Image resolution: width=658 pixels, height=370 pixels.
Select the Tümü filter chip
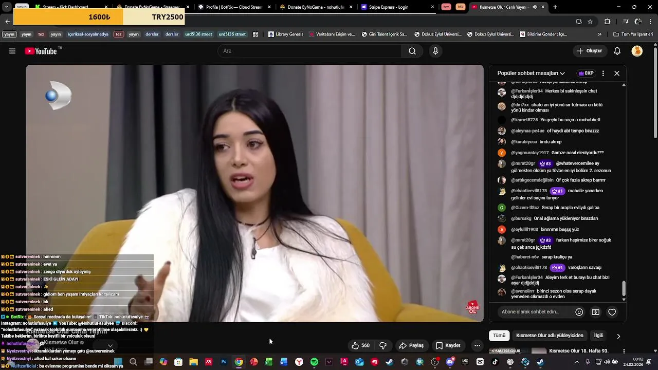point(499,336)
